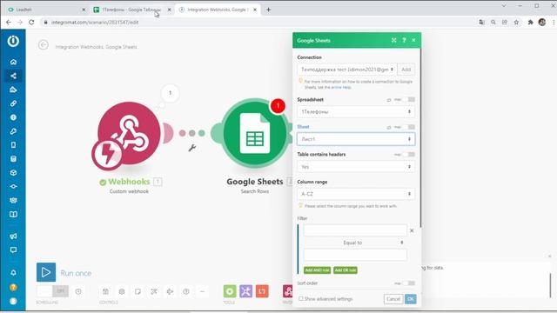Click Add AND rule button

[317, 270]
